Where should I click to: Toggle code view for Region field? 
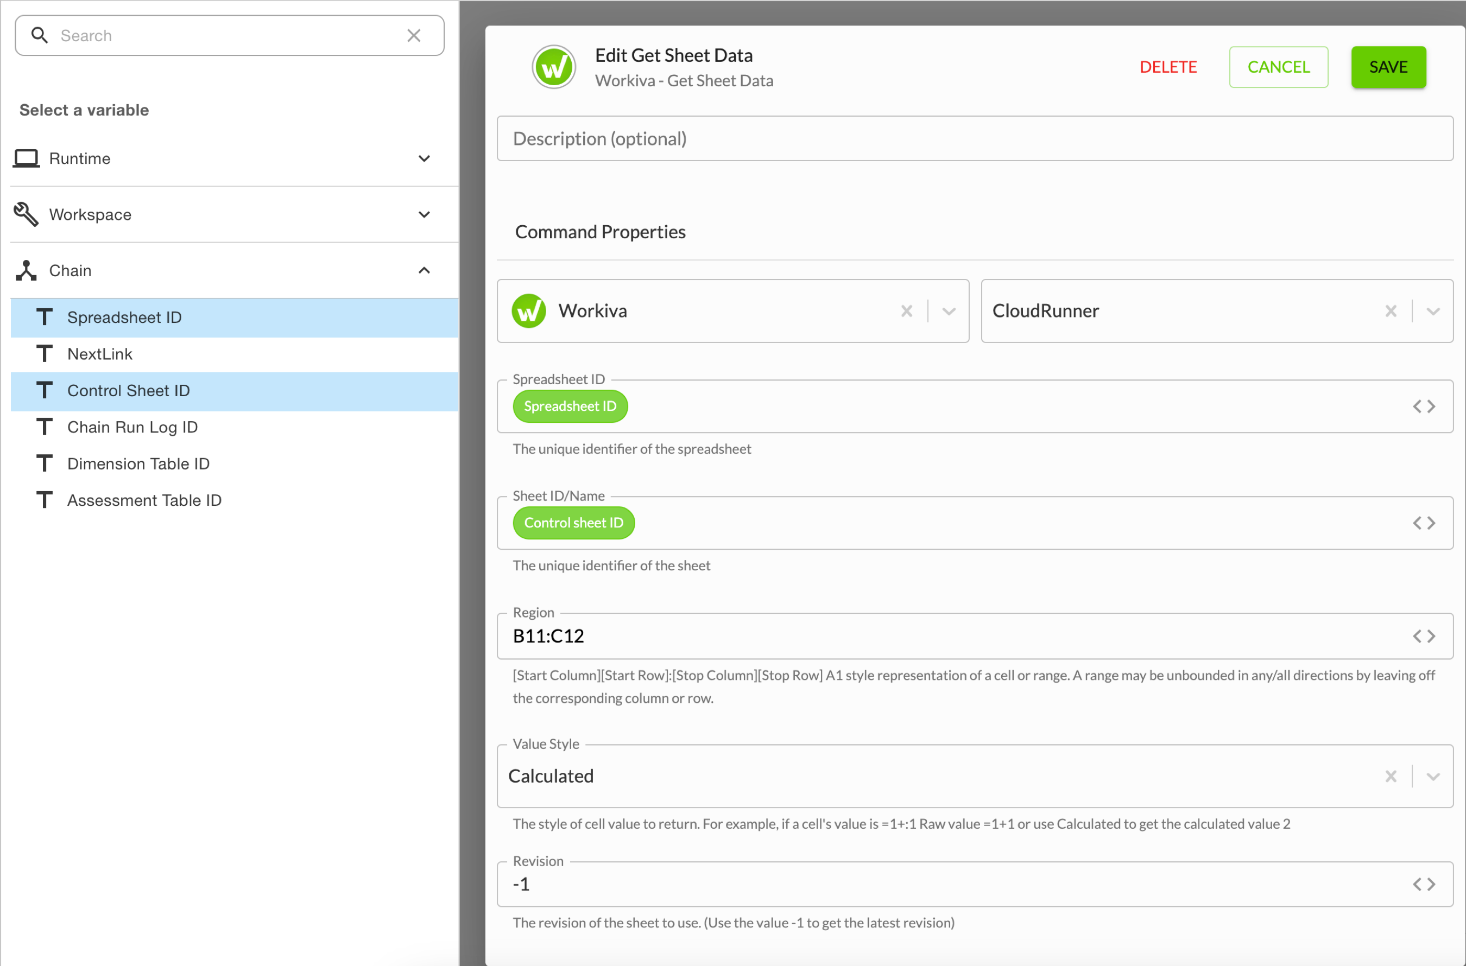(1424, 637)
